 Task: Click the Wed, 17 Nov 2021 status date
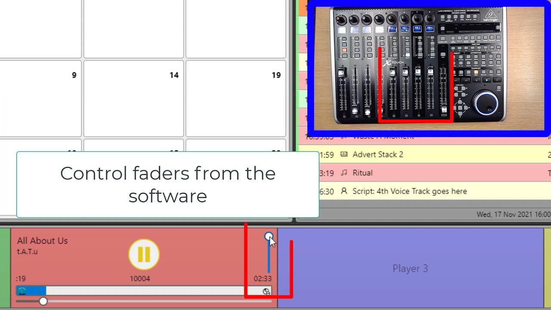tap(513, 214)
